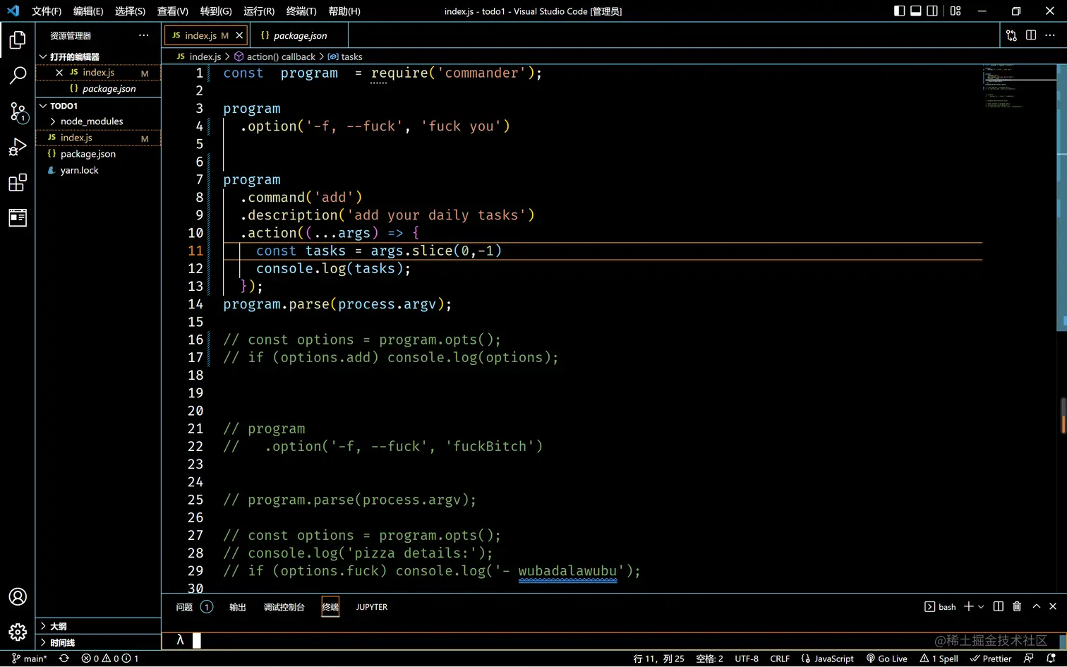The height and width of the screenshot is (667, 1067).
Task: Open the Accounts icon in activity bar
Action: pyautogui.click(x=18, y=596)
